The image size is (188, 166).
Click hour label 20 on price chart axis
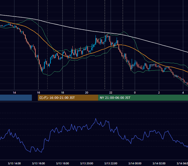click(87, 93)
